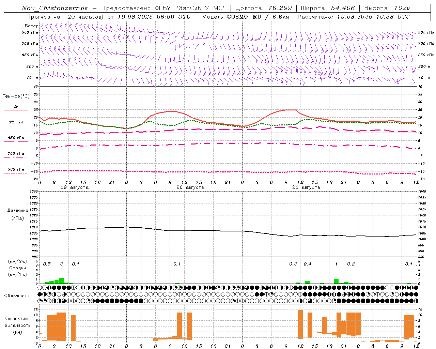The width and height of the screenshot is (436, 349).
Task: Click the '0.3' precipitation amount
Action: (351, 264)
